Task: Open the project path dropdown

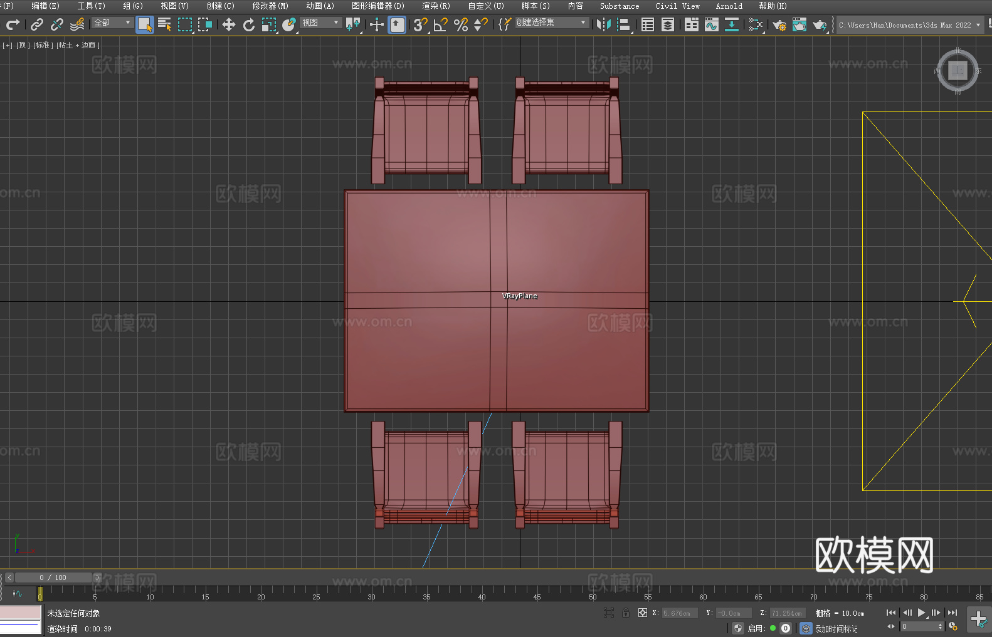Action: pos(909,25)
